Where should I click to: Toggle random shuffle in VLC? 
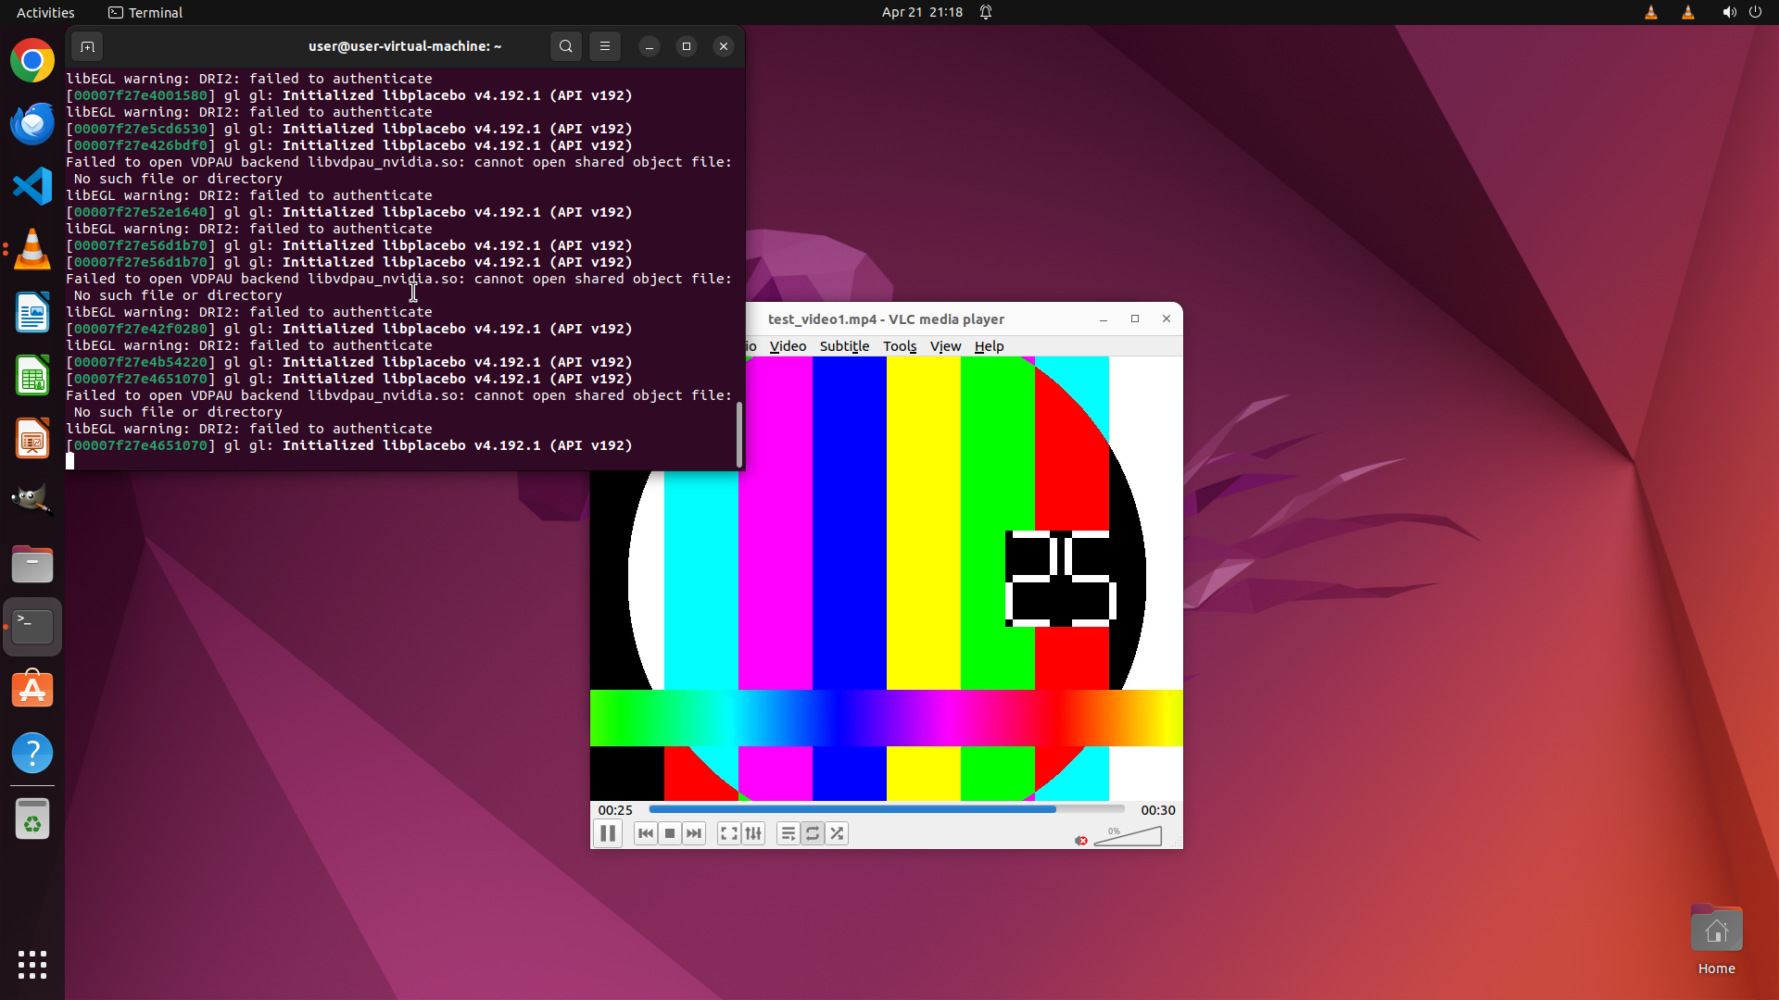click(837, 833)
